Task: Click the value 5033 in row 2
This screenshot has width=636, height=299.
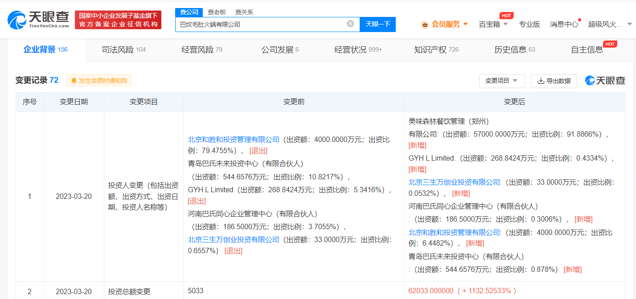Action: pos(196,291)
